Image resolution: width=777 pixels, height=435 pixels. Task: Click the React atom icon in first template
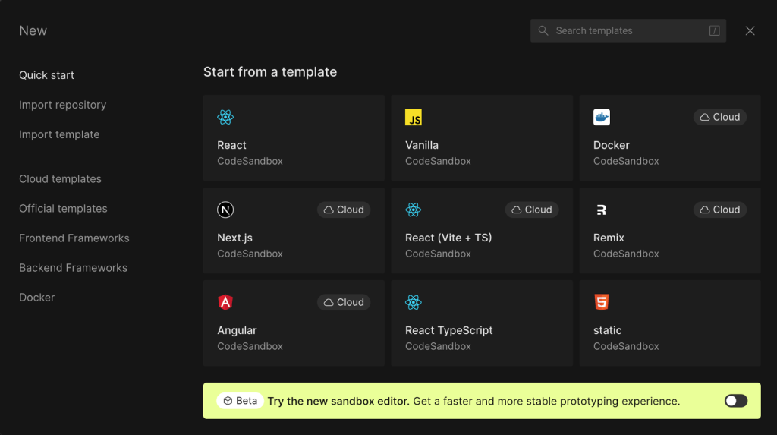(225, 117)
